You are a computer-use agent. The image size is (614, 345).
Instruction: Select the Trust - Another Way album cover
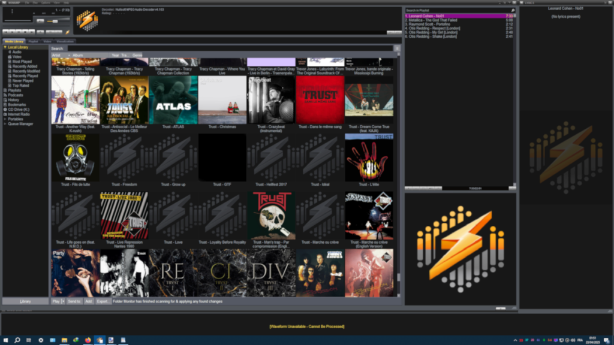[76, 100]
